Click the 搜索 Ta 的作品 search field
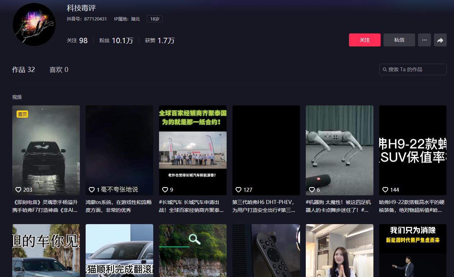Screen dimensions: 454x277 (x=413, y=69)
